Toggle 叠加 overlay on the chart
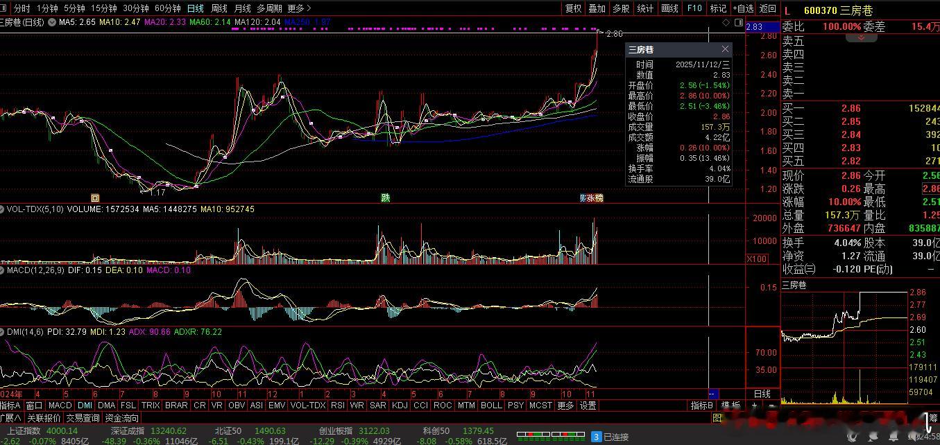This screenshot has height=445, width=940. pyautogui.click(x=597, y=8)
